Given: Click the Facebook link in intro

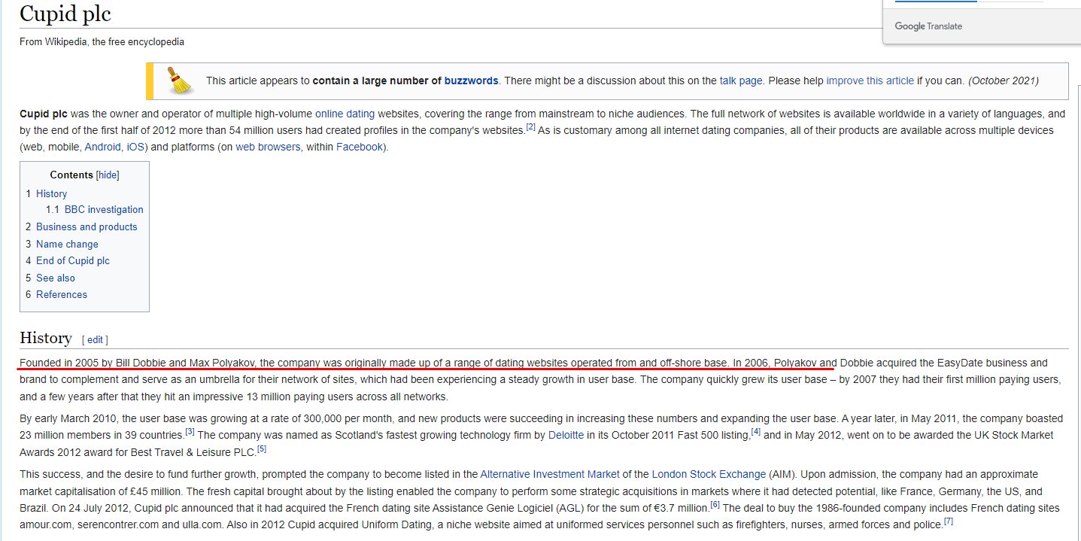Looking at the screenshot, I should [360, 147].
